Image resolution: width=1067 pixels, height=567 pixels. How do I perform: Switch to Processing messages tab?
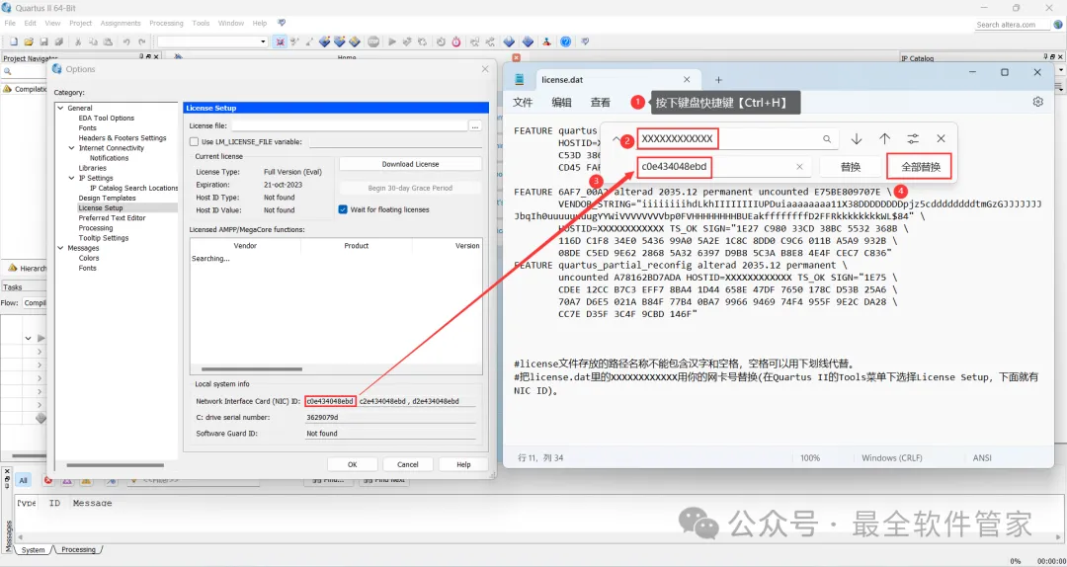78,549
